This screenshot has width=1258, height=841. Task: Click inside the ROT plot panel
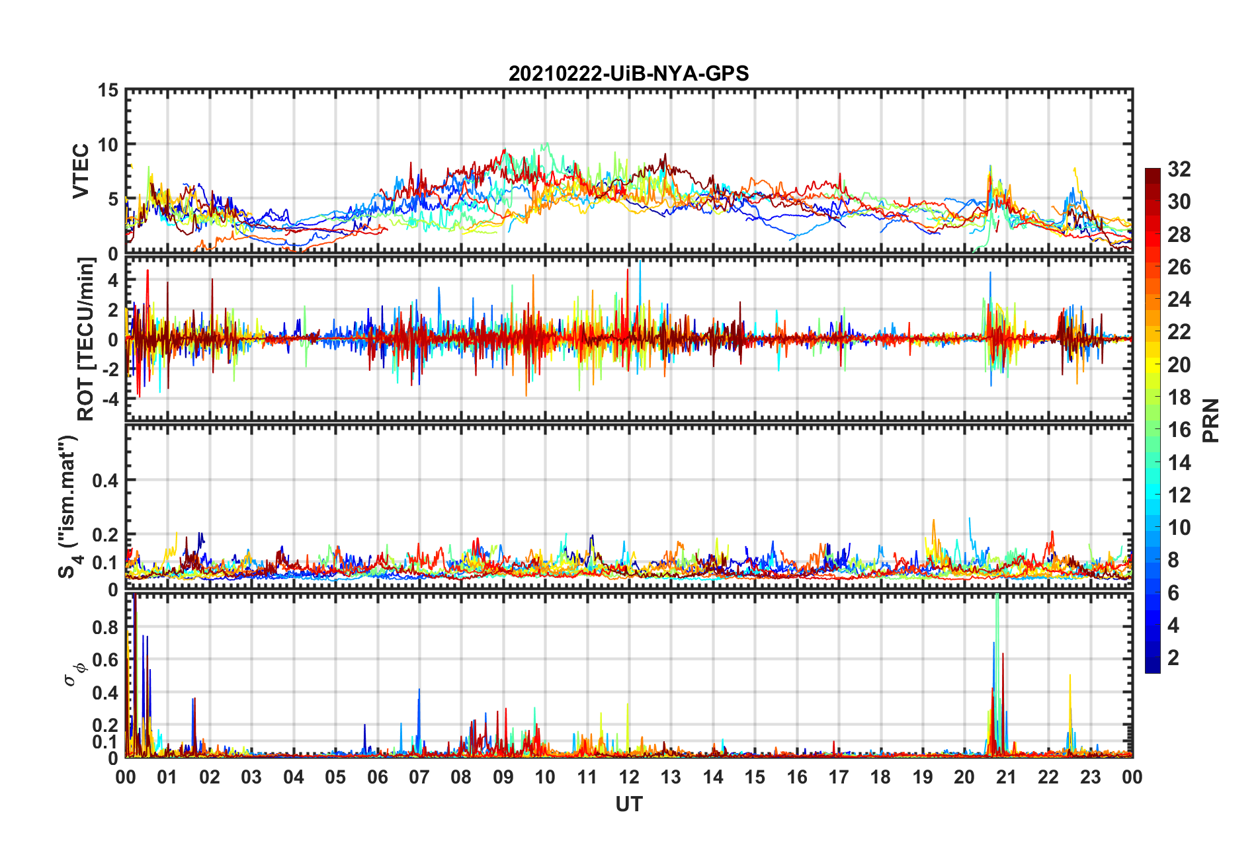coord(629,339)
